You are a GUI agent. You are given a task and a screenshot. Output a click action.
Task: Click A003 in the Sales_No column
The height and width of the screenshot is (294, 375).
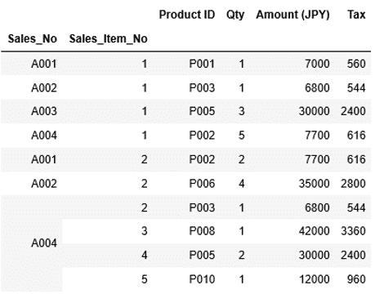click(44, 111)
